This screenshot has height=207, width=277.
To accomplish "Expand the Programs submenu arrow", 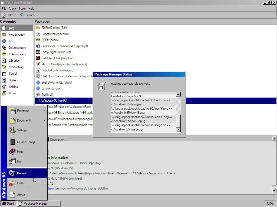I will [x=44, y=111].
